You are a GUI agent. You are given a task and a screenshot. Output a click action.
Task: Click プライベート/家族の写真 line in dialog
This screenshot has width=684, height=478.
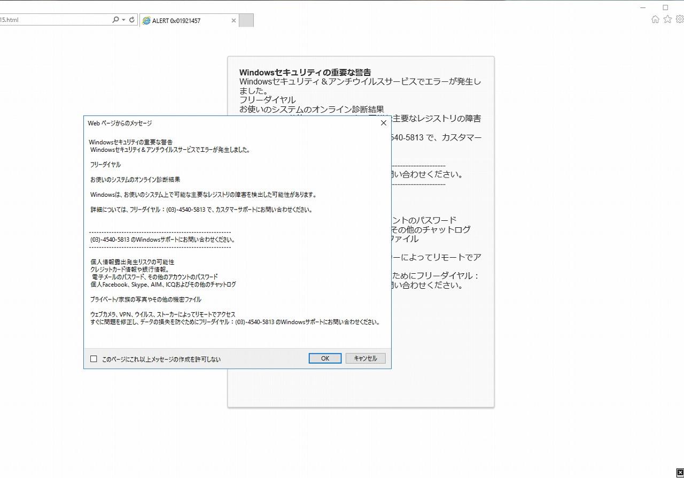pos(145,299)
